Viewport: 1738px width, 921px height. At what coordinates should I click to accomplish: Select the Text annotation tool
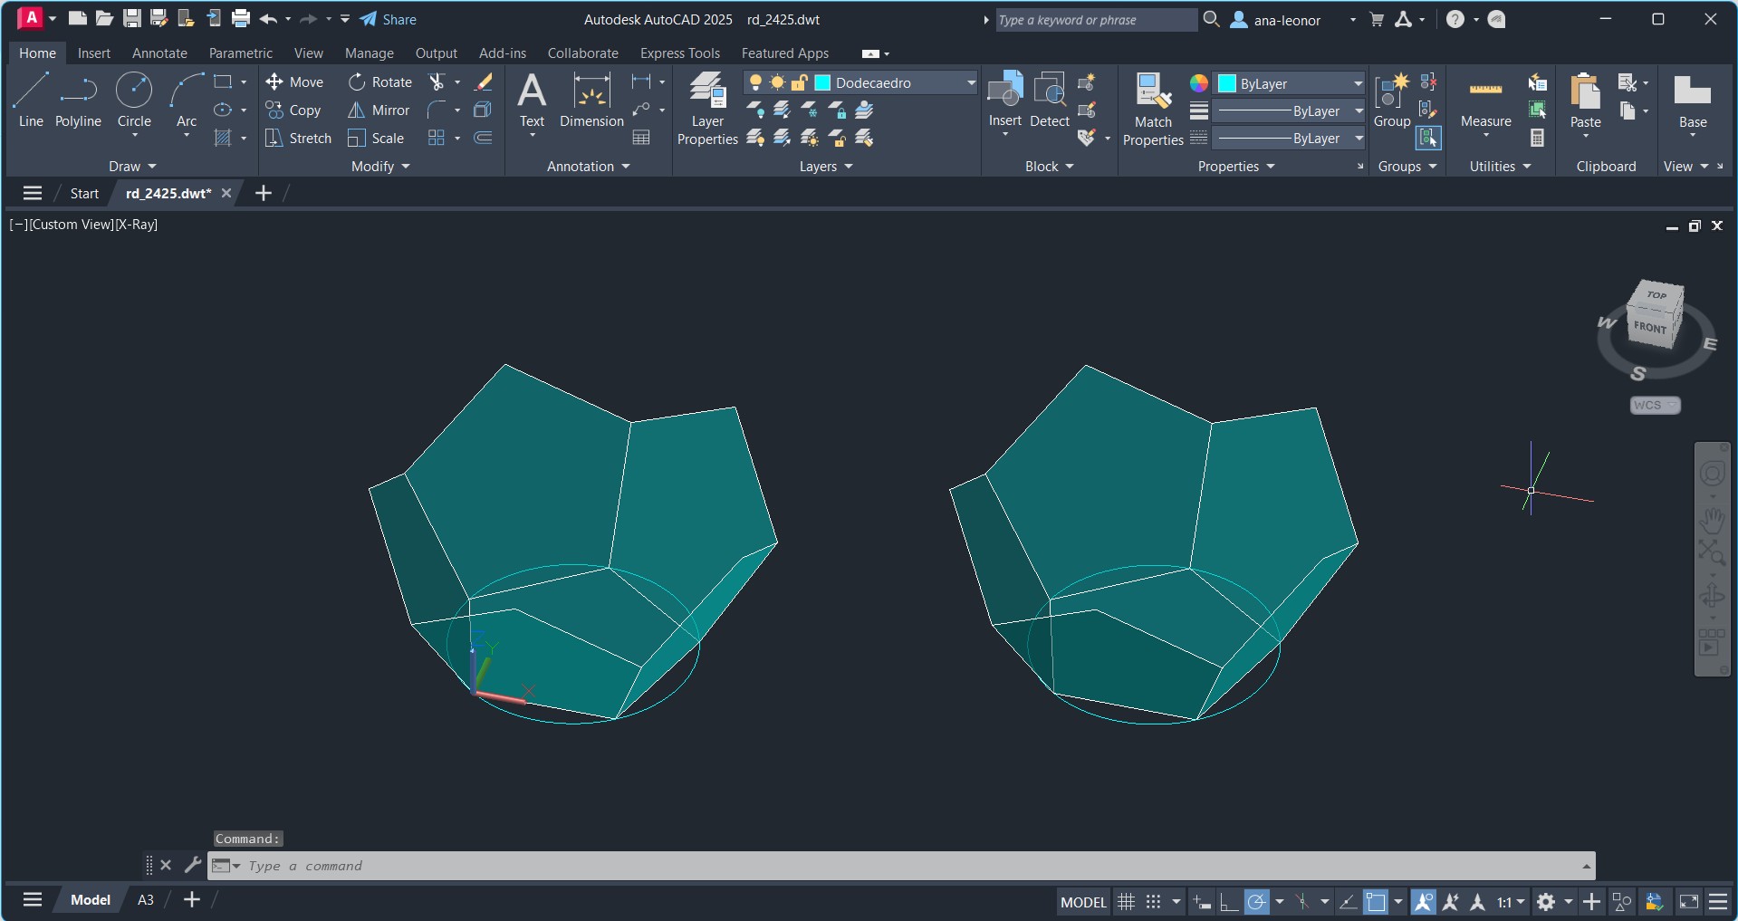[x=532, y=101]
